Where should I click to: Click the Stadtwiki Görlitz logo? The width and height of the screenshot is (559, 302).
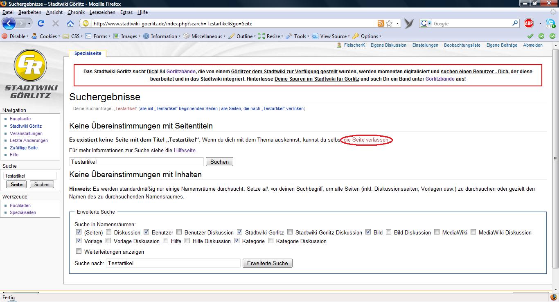[x=30, y=74]
